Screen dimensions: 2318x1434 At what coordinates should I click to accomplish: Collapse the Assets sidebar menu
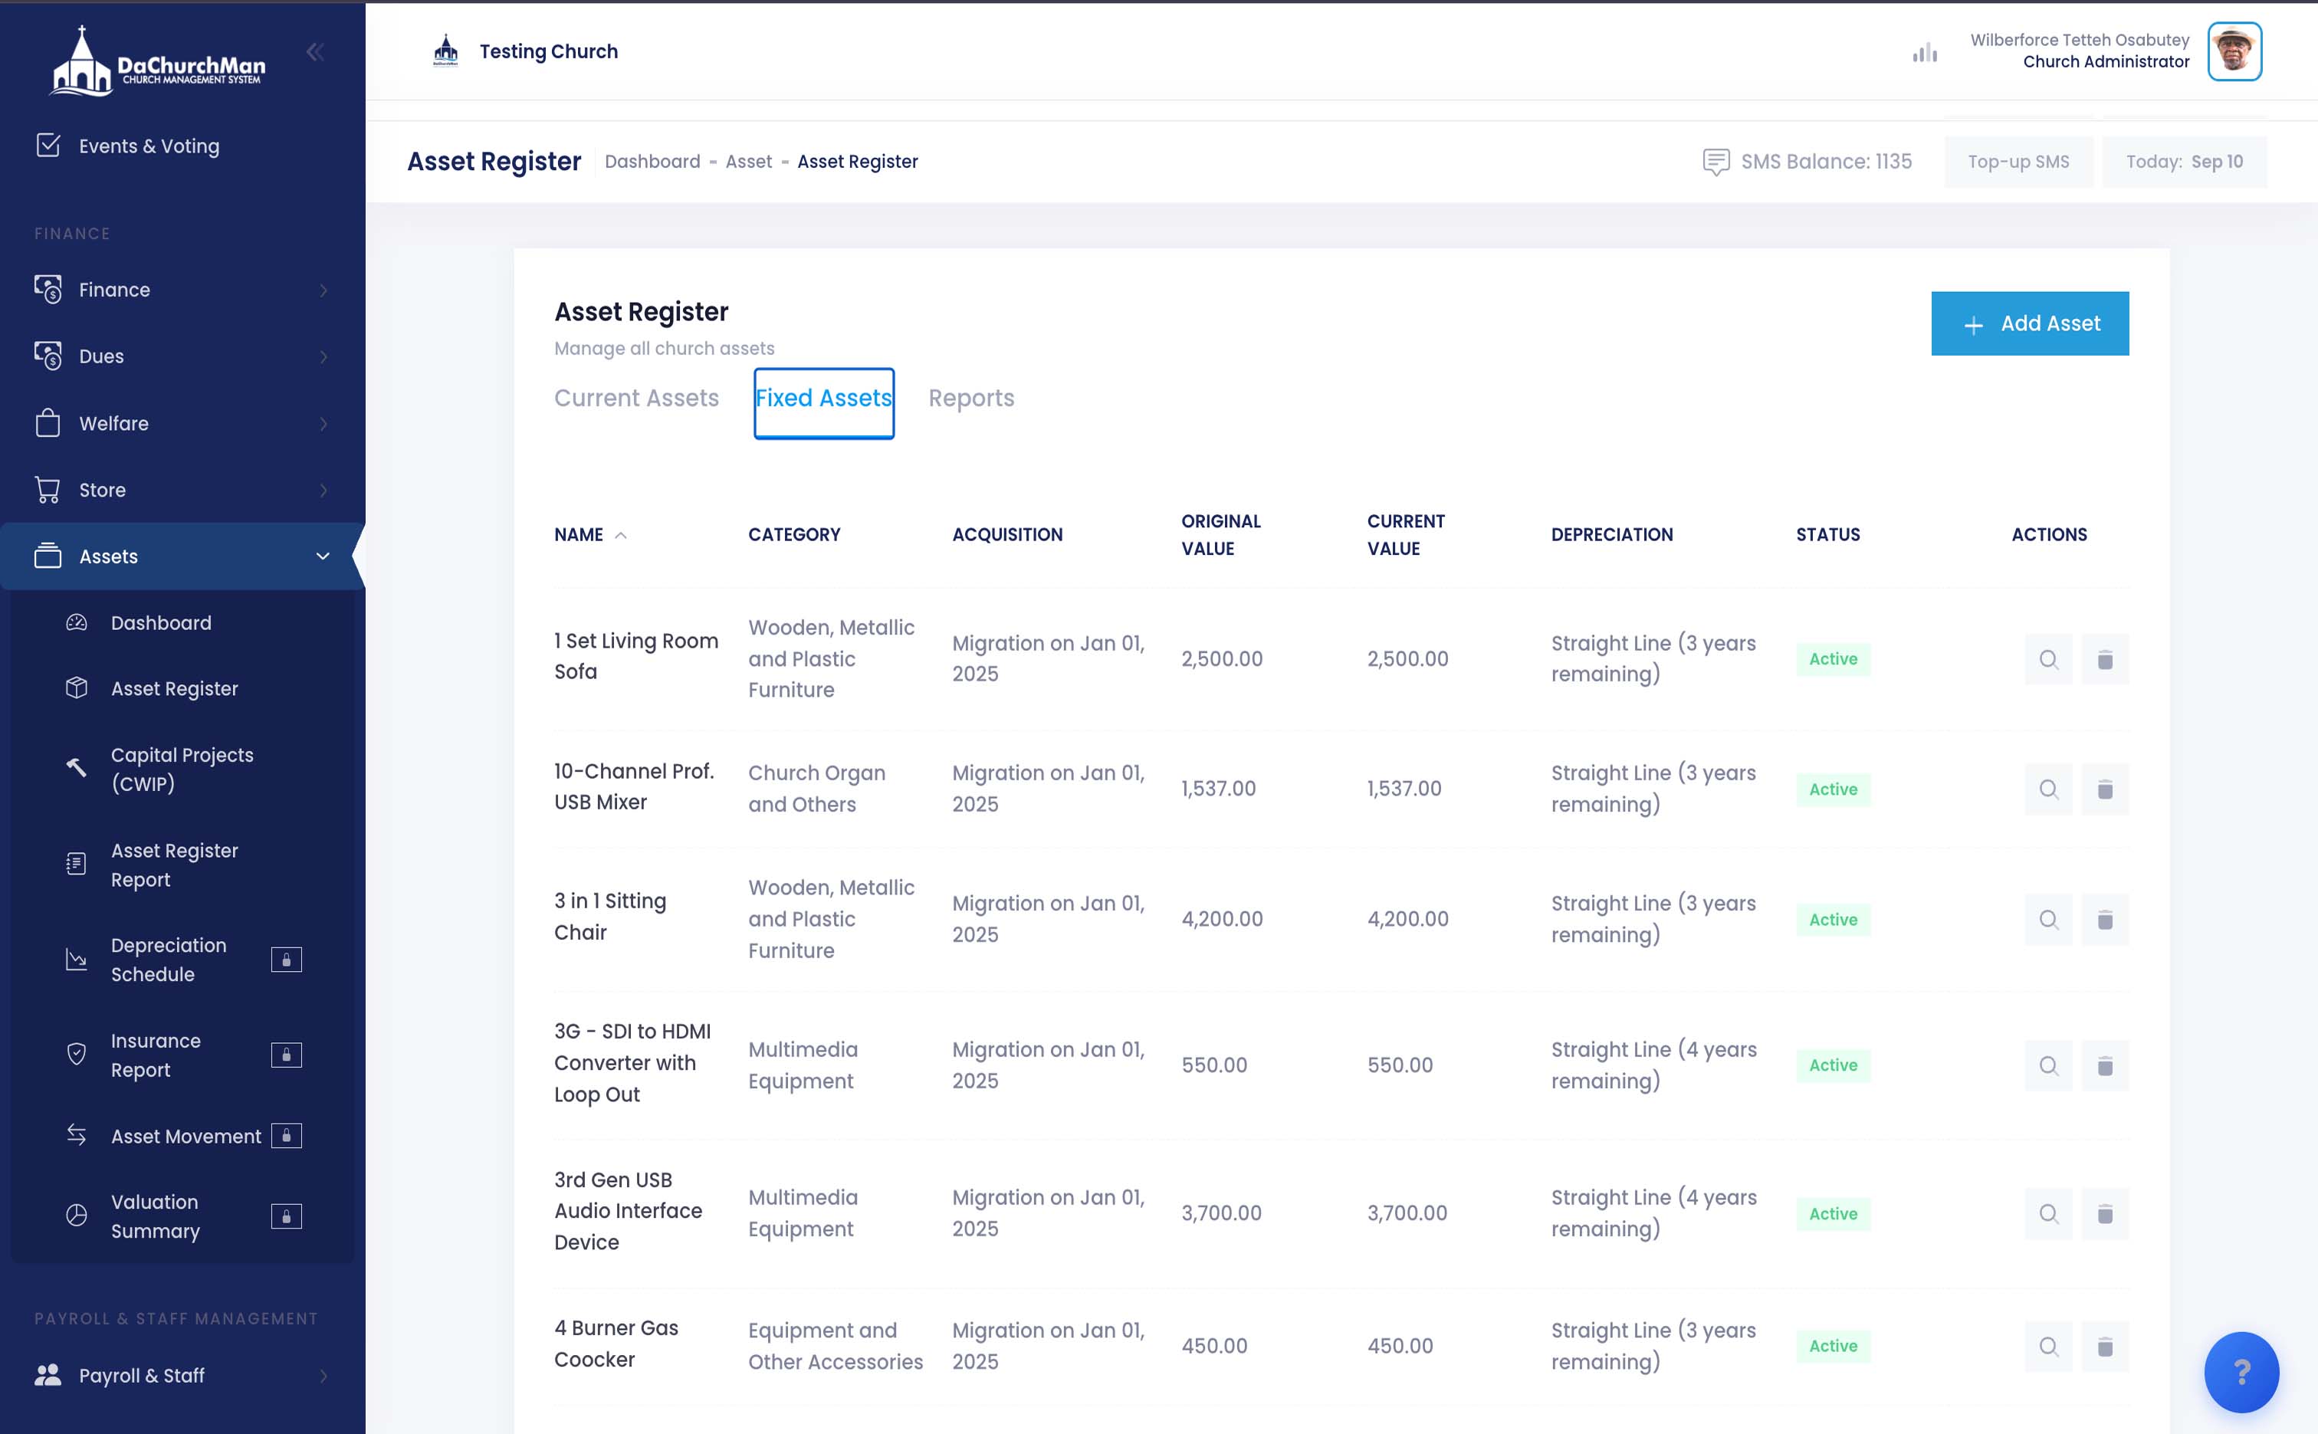pos(182,556)
